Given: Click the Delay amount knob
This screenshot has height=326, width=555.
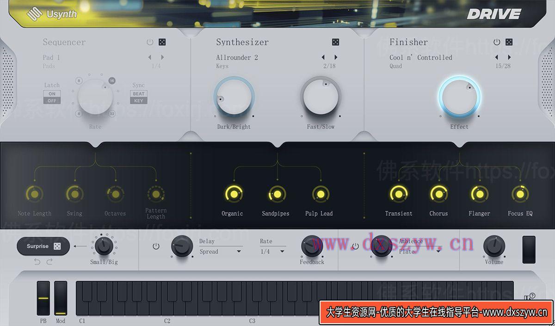Looking at the screenshot, I should (182, 246).
